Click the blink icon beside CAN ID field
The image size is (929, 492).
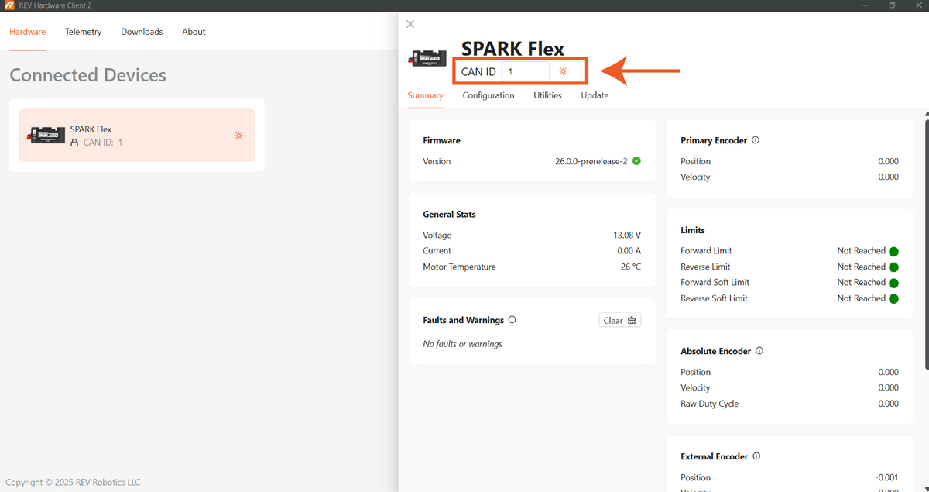coord(563,71)
